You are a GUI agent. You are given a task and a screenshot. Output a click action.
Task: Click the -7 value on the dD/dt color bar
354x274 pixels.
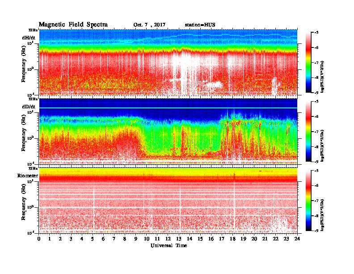coord(316,131)
